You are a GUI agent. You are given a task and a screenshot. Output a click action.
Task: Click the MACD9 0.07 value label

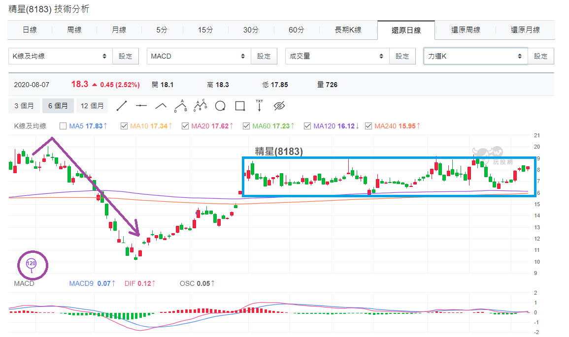(92, 283)
